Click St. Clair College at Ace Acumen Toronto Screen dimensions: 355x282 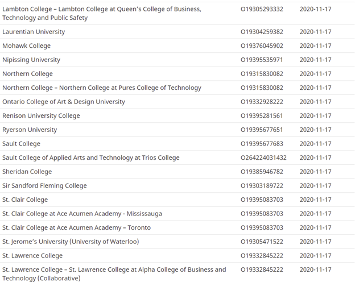tap(76, 227)
